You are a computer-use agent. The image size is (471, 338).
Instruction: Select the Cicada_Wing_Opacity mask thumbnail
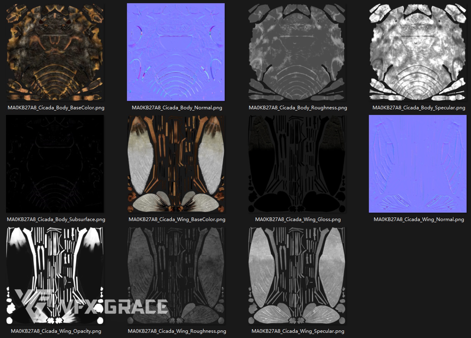[x=55, y=276]
